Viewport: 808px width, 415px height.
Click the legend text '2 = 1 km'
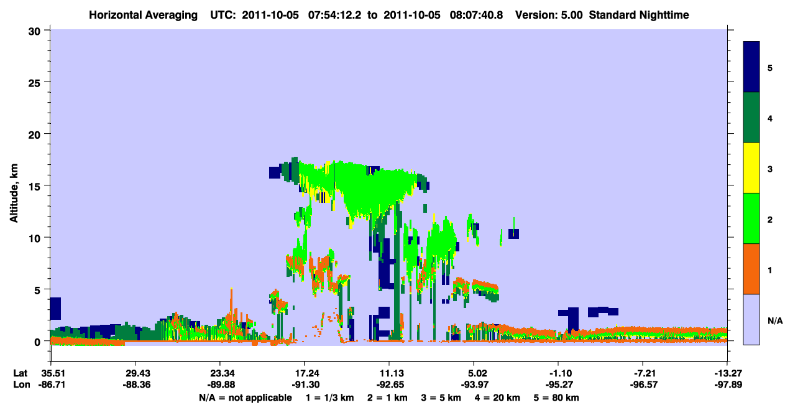point(388,398)
